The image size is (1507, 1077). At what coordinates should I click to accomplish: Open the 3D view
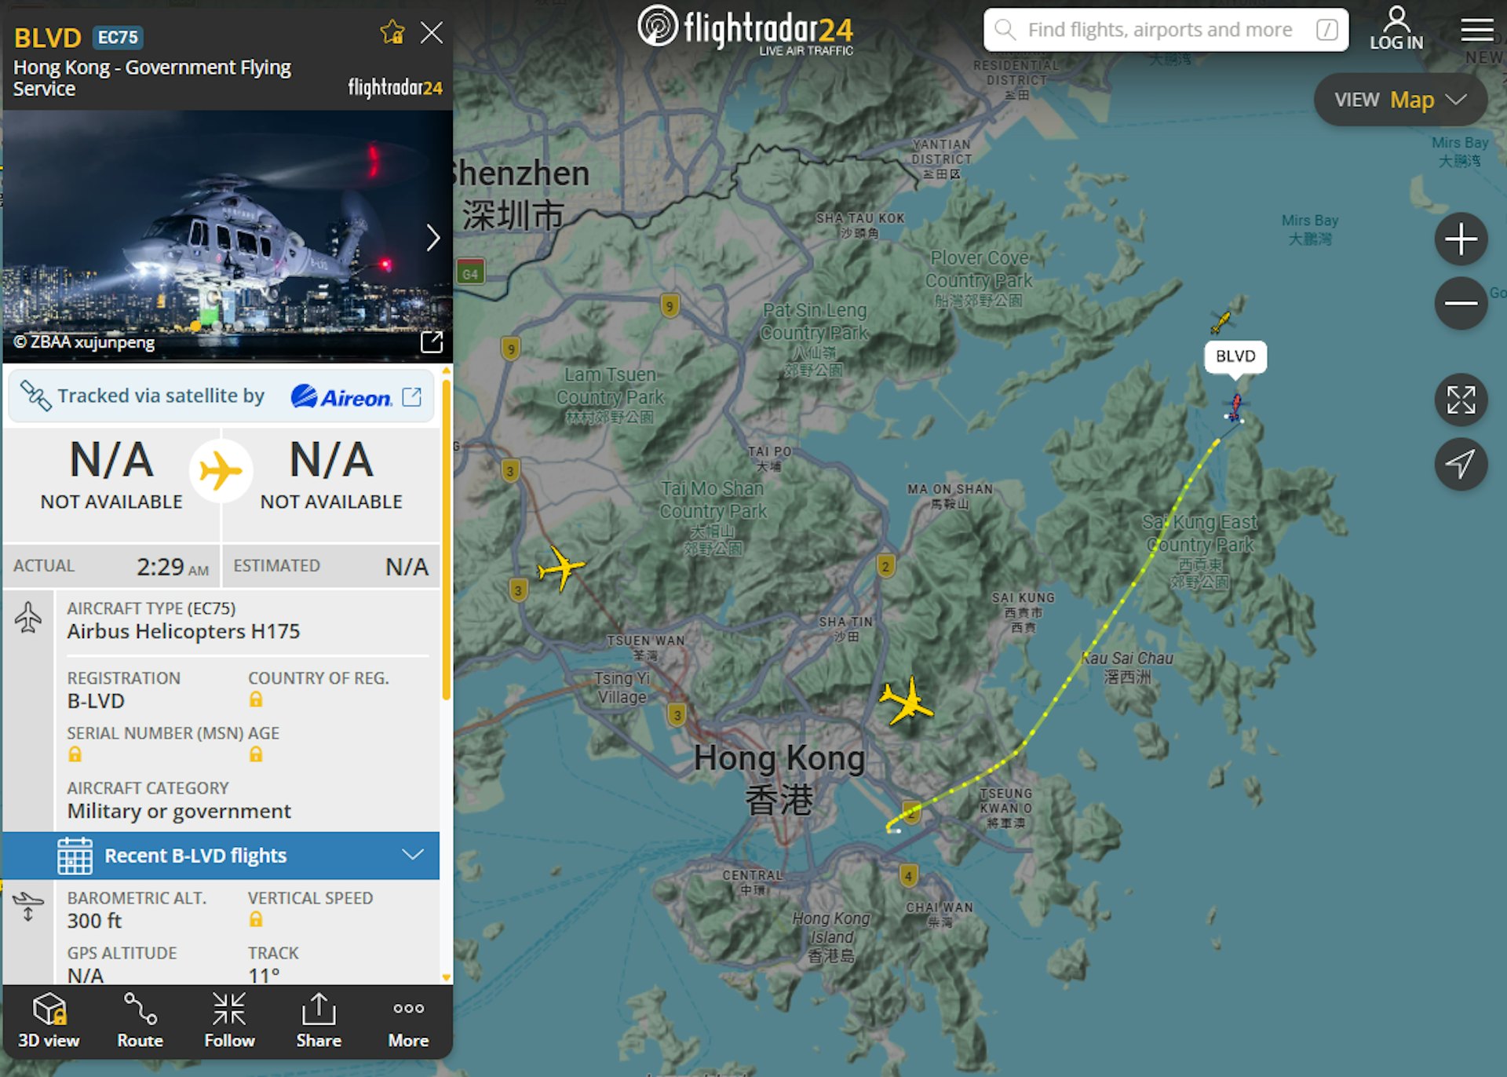click(x=49, y=1020)
